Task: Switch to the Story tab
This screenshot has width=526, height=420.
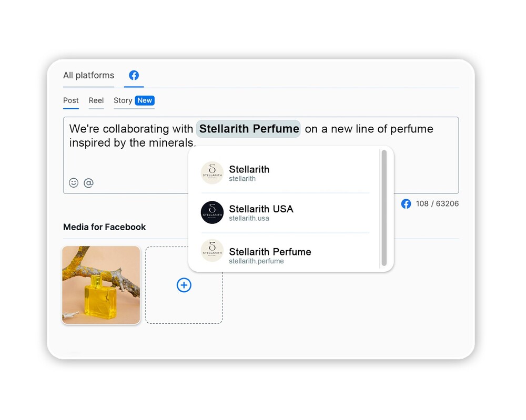Action: coord(123,100)
